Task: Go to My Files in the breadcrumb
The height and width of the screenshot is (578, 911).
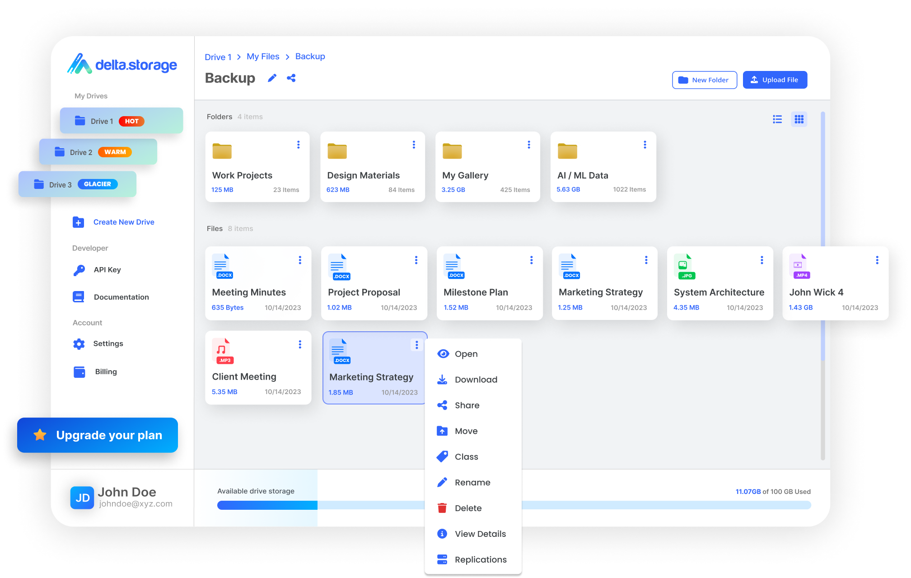Action: [x=263, y=56]
